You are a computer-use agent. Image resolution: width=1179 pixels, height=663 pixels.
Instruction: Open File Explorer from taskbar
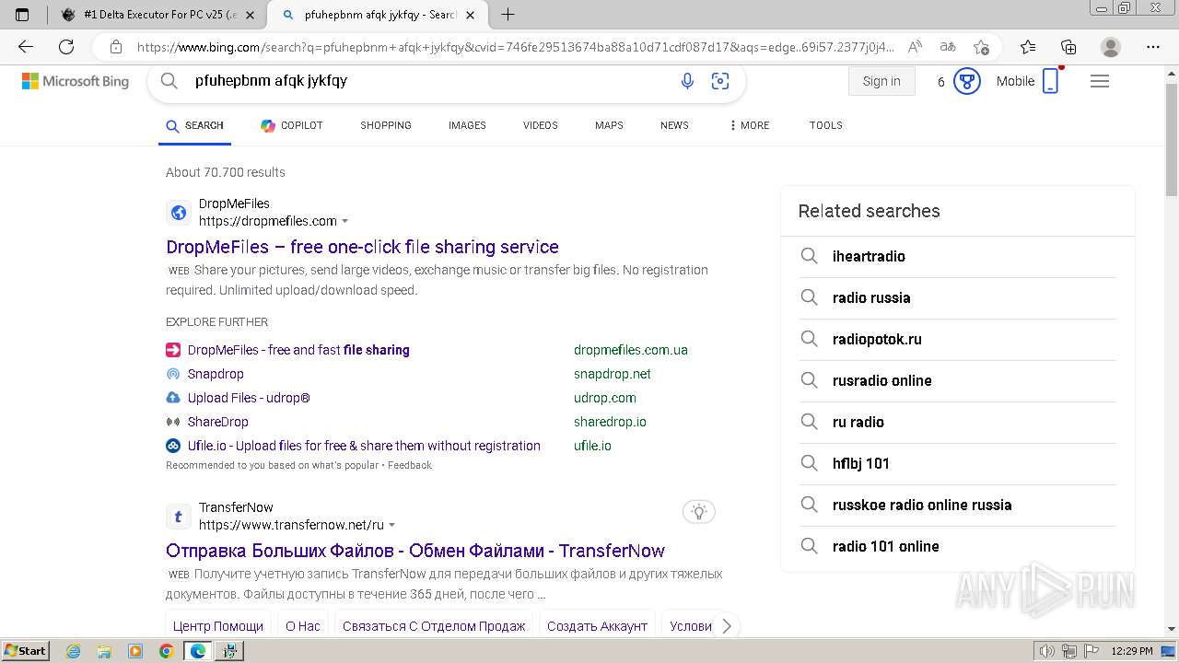pyautogui.click(x=104, y=651)
